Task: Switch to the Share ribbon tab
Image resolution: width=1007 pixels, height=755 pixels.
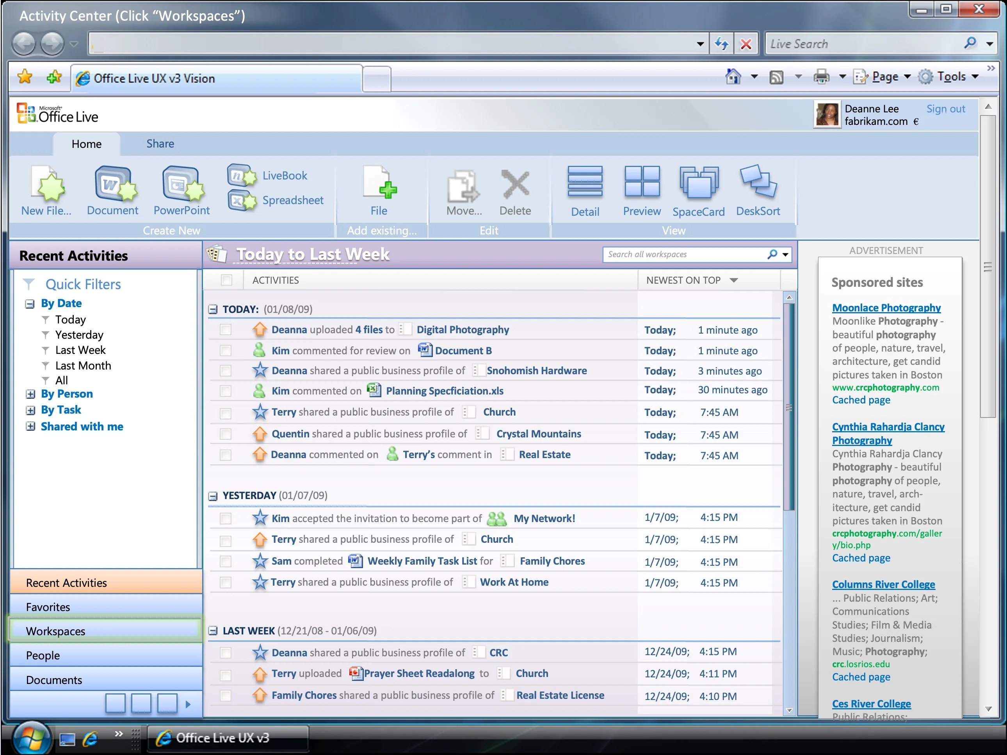Action: point(160,144)
